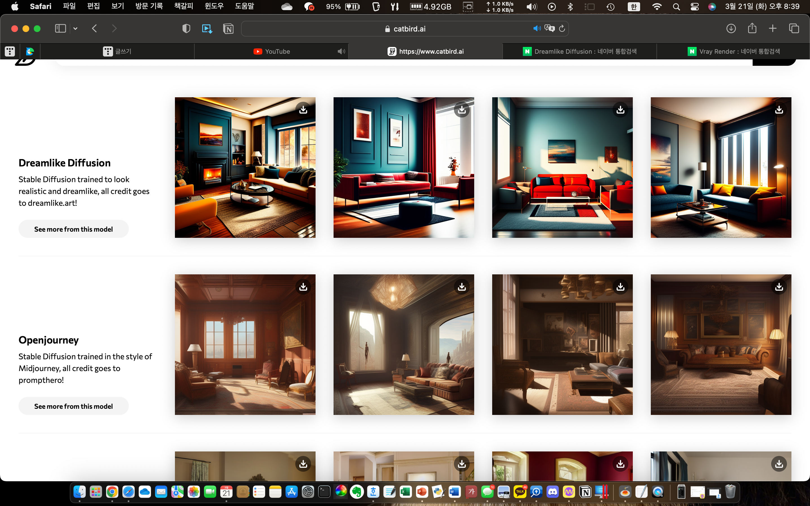
Task: Open the Safari share sheet
Action: tap(752, 28)
